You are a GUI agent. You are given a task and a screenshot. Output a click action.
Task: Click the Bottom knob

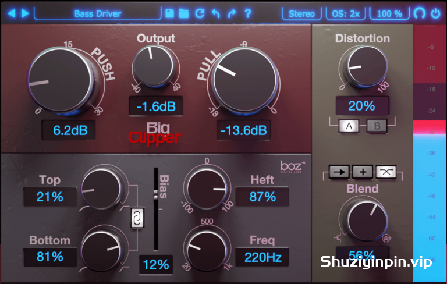[x=102, y=250]
